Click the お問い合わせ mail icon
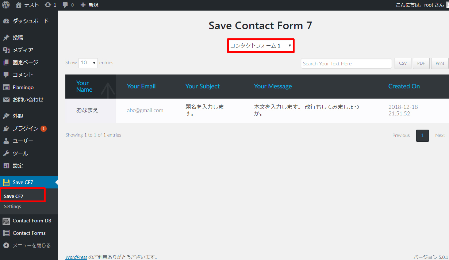This screenshot has height=260, width=449. click(x=6, y=100)
